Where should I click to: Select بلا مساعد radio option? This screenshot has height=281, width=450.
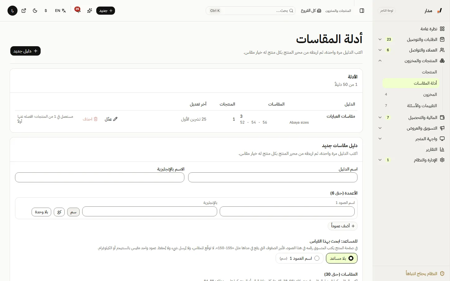(x=342, y=258)
